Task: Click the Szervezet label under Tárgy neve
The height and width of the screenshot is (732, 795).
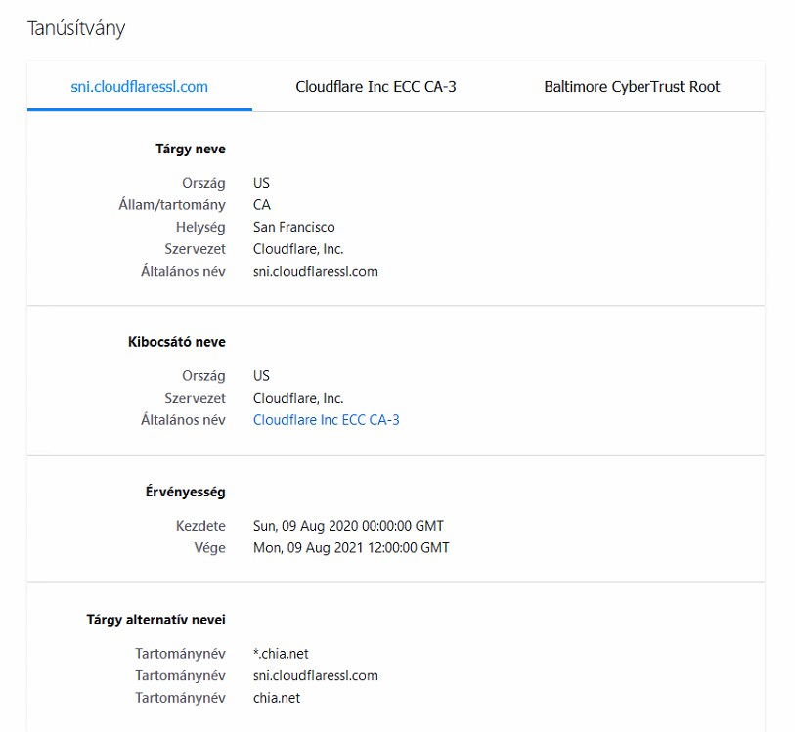Action: coord(195,249)
